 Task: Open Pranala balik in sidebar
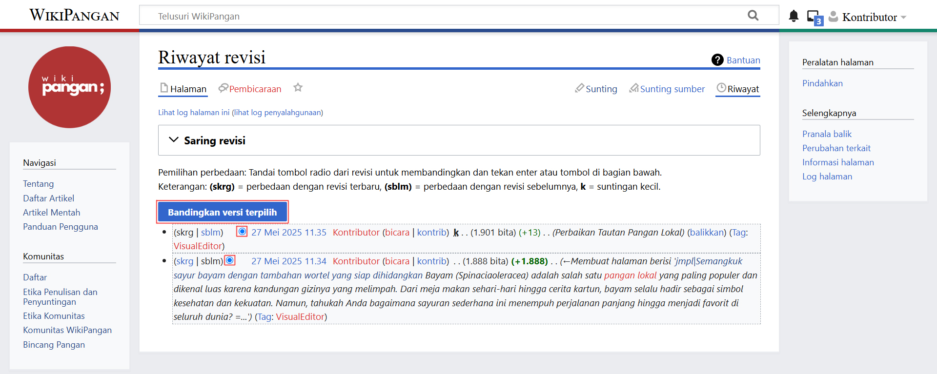pyautogui.click(x=827, y=134)
